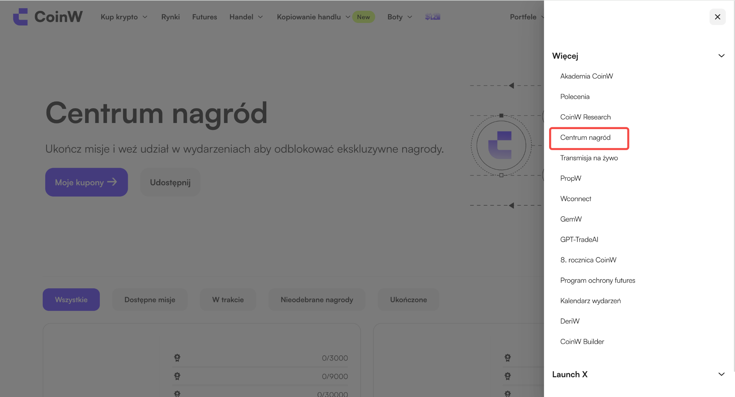Select the W trakcie tab
Screen dimensions: 735x397
point(228,299)
